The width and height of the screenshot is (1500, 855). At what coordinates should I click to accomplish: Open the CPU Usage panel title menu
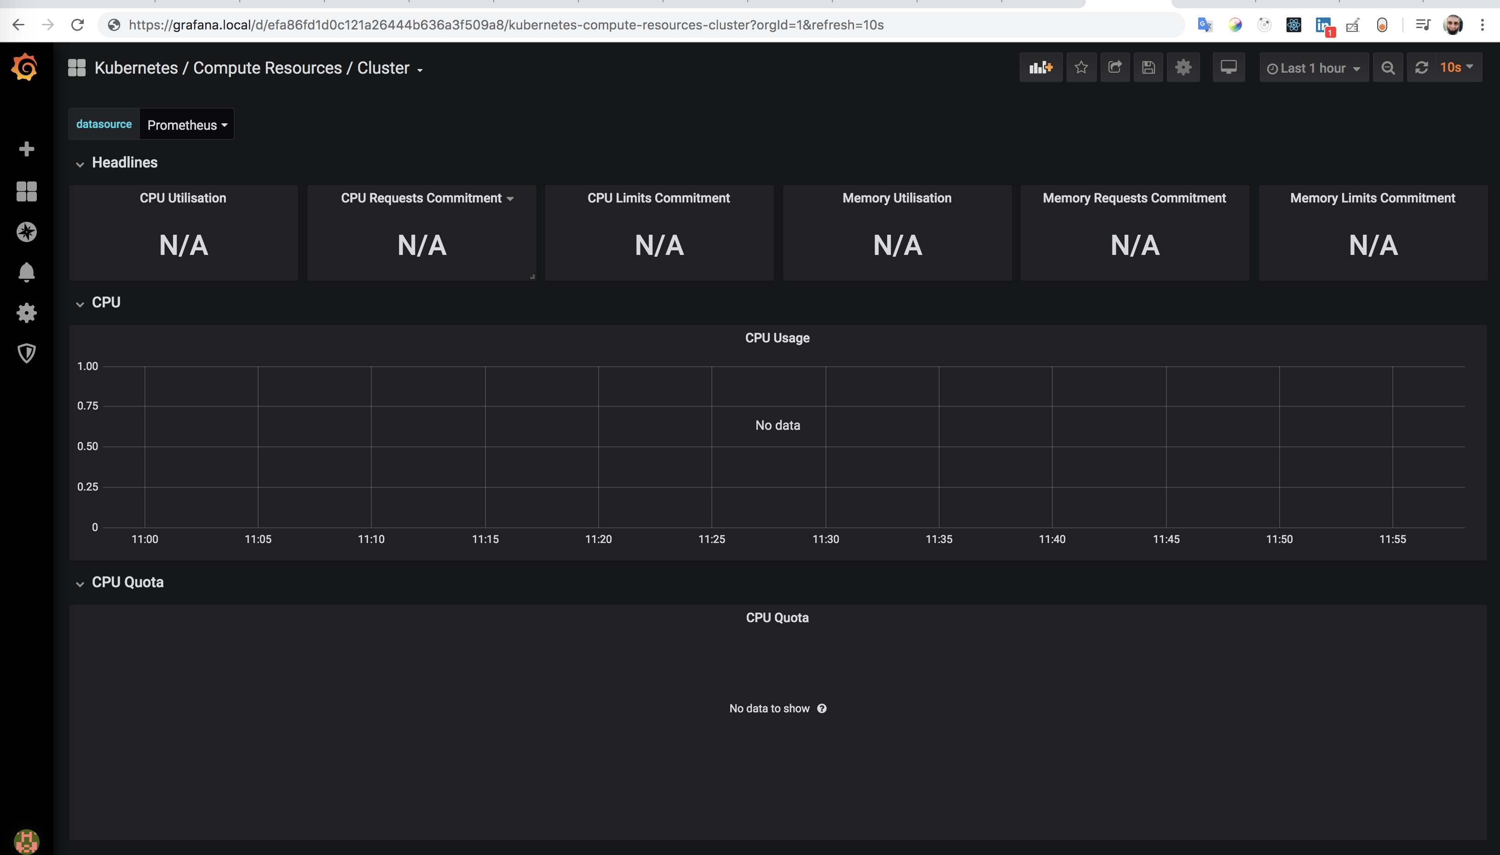click(777, 338)
